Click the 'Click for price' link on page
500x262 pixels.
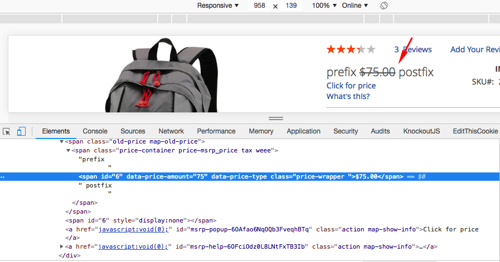(351, 86)
